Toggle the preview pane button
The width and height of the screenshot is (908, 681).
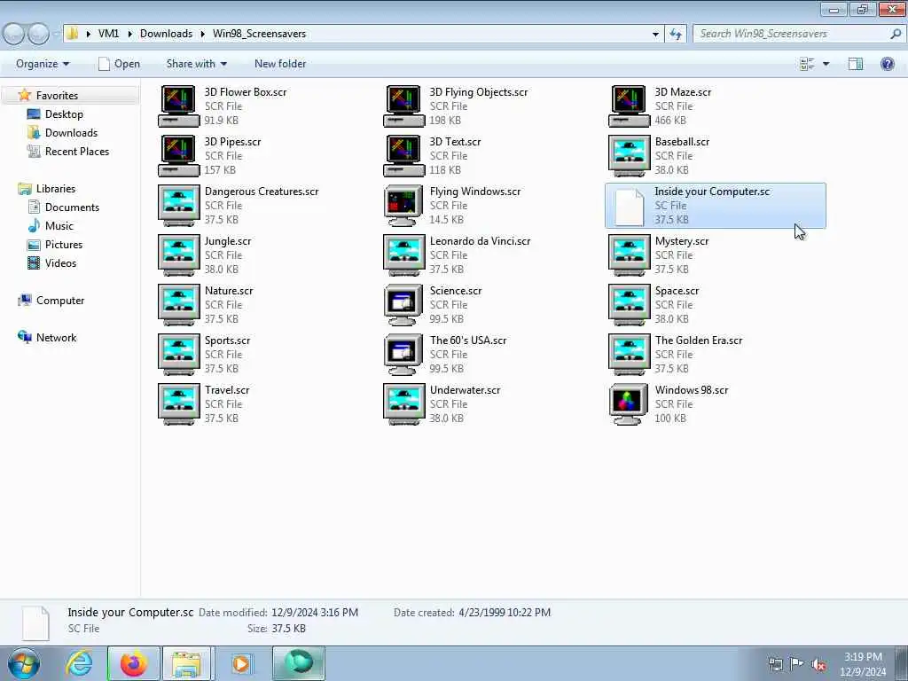coord(856,64)
